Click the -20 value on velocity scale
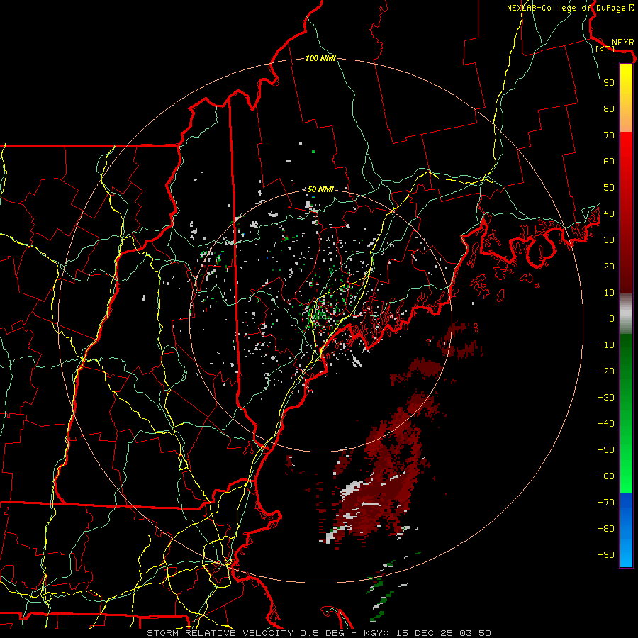638x638 pixels. click(606, 371)
